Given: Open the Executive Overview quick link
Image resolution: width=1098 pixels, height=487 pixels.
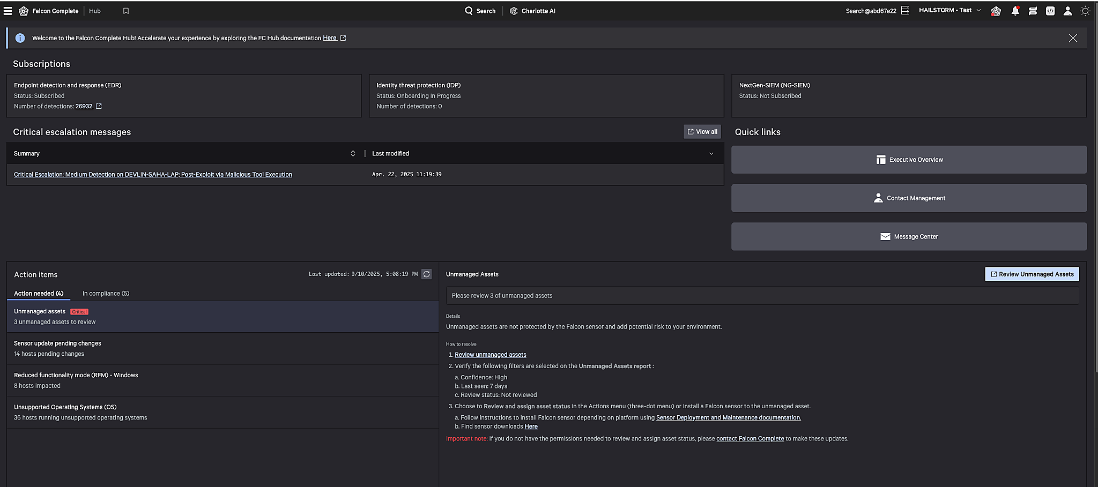Looking at the screenshot, I should [x=909, y=160].
